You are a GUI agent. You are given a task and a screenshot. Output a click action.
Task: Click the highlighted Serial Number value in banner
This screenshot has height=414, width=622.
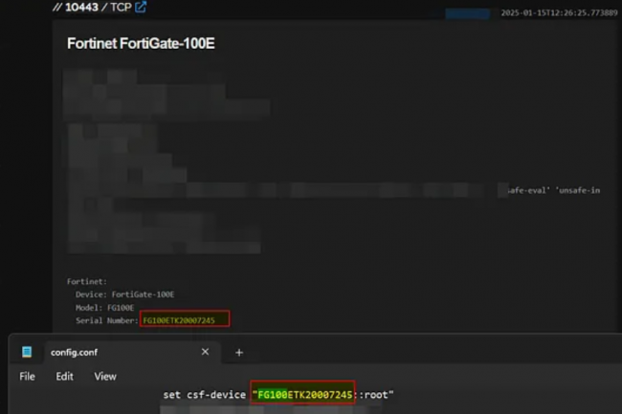click(185, 319)
